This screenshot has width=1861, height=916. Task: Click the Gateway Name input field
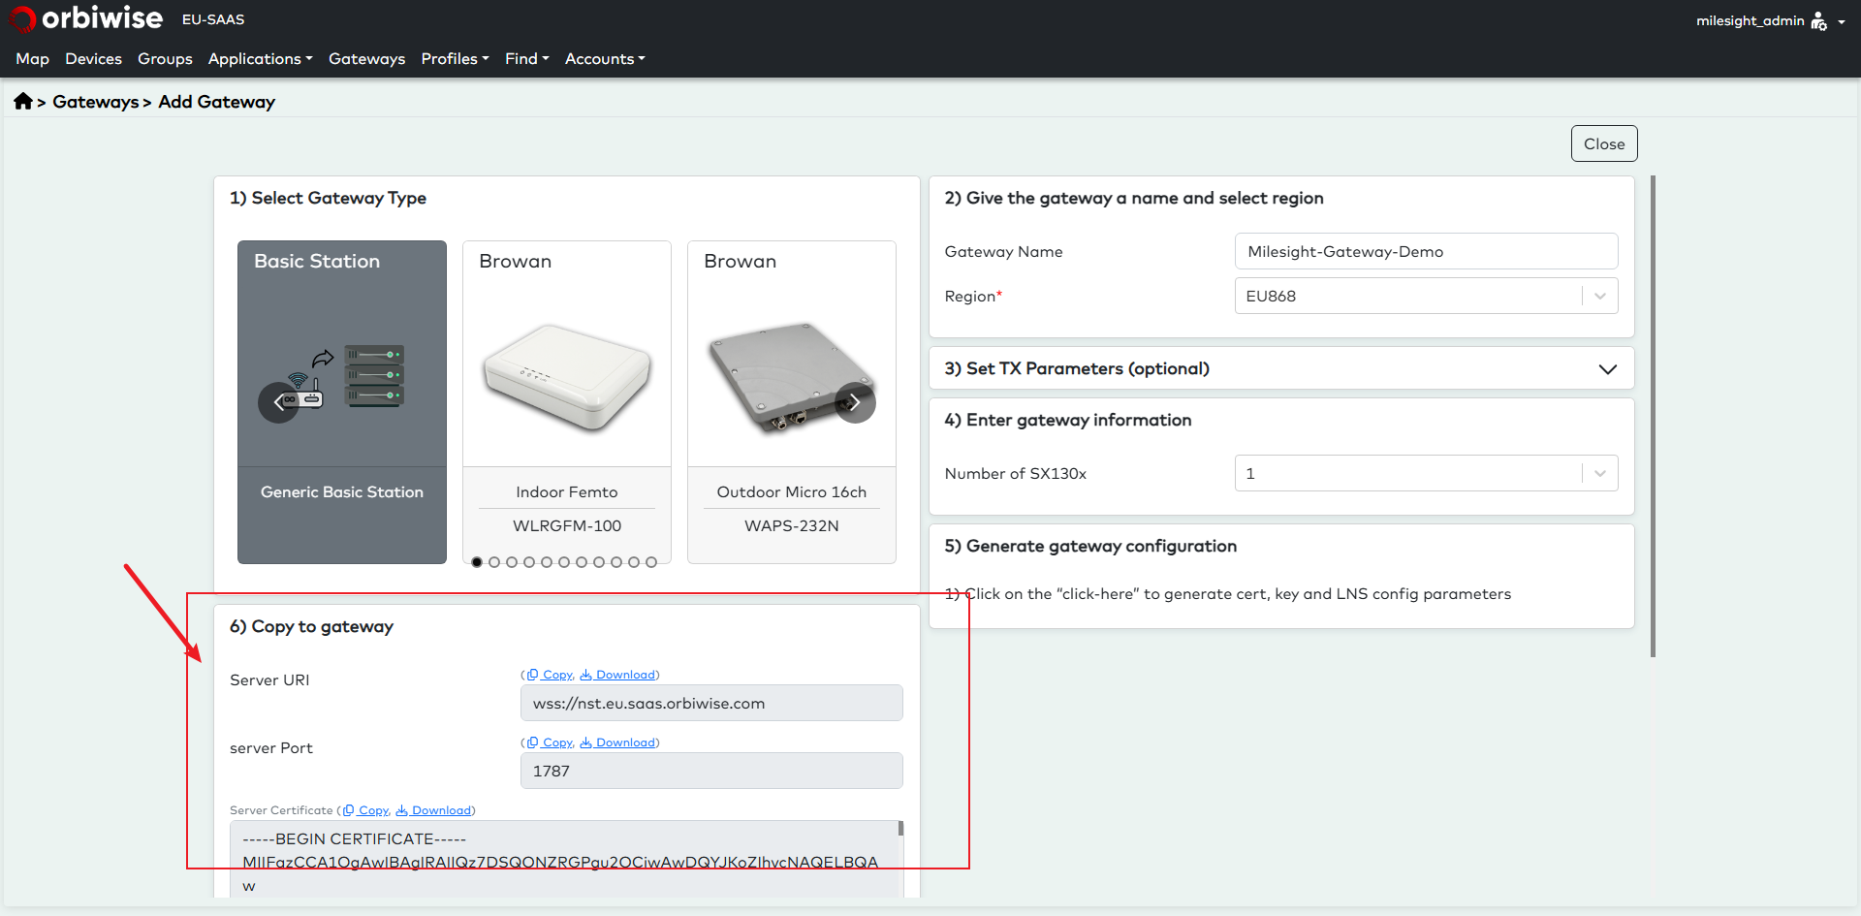click(1426, 251)
